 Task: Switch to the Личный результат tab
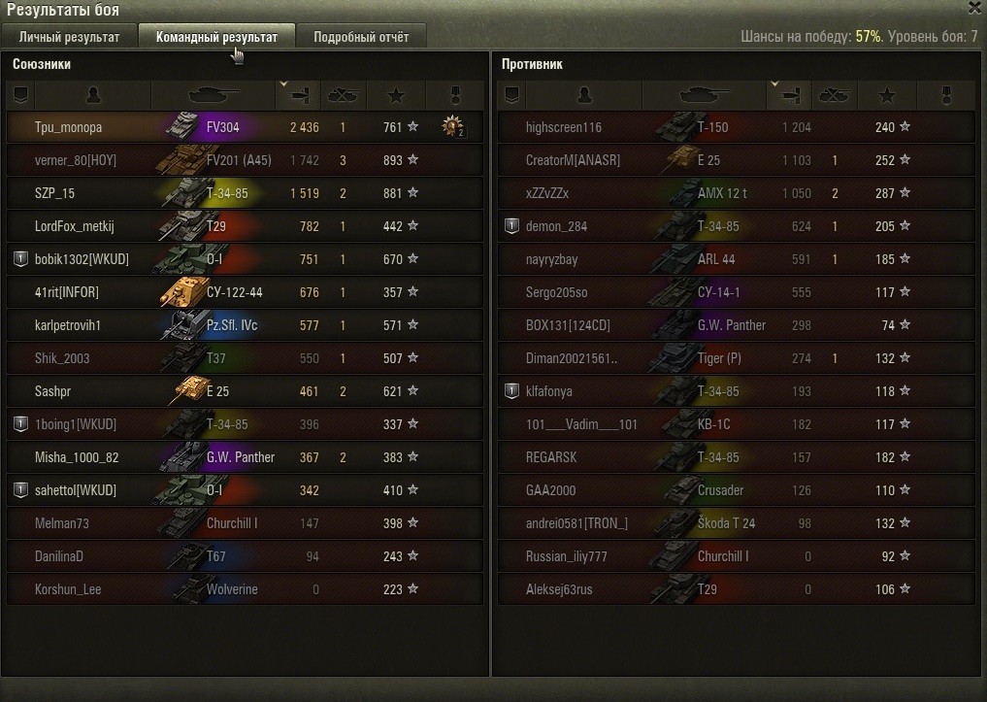(x=69, y=37)
